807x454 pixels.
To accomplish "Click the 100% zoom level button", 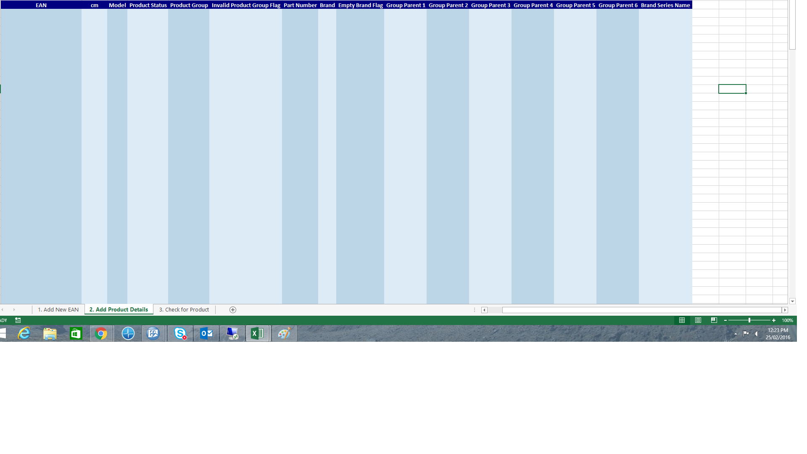I will (787, 320).
